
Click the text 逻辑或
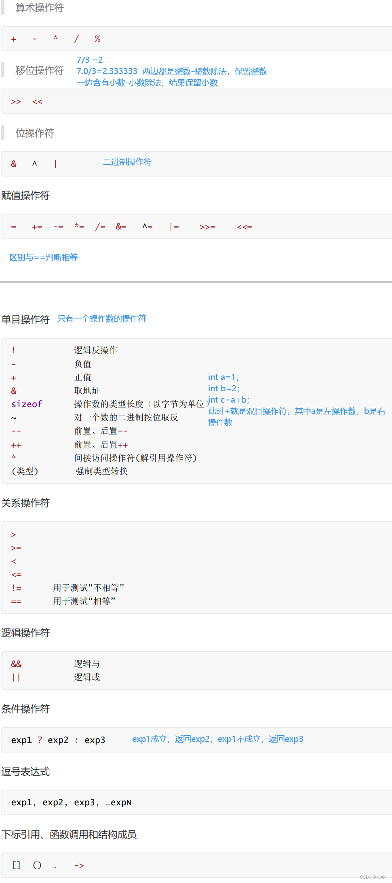coord(87,677)
